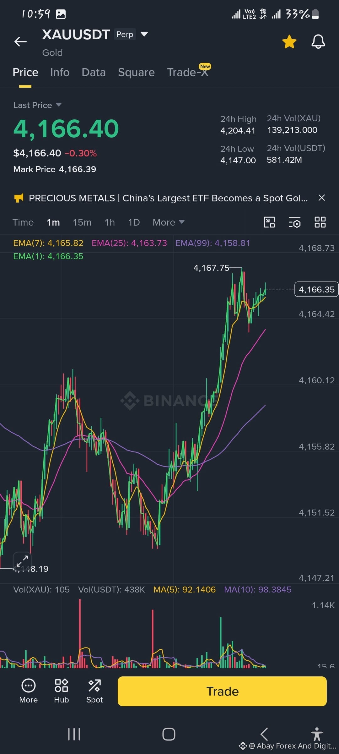
Task: Open the Data tab
Action: (x=94, y=72)
